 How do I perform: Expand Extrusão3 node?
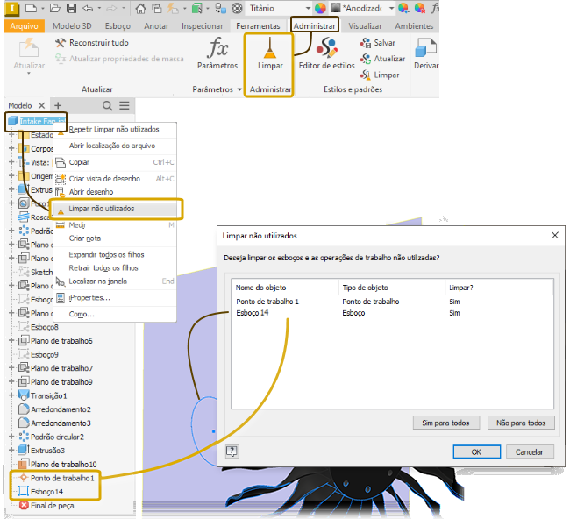(x=11, y=451)
